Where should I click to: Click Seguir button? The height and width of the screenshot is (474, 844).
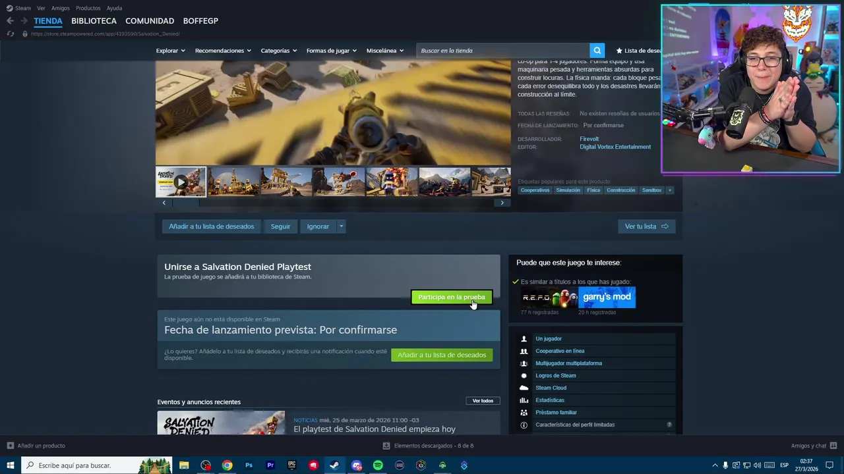(x=280, y=226)
